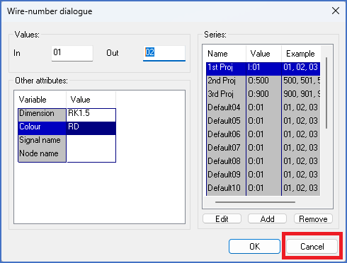Click the Cancel button

pos(312,247)
